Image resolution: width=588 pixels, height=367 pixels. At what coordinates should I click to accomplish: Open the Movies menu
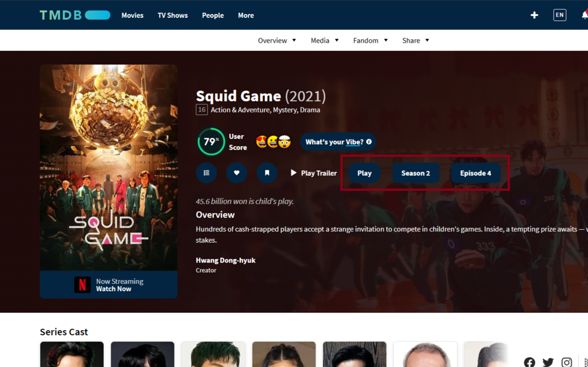(132, 15)
